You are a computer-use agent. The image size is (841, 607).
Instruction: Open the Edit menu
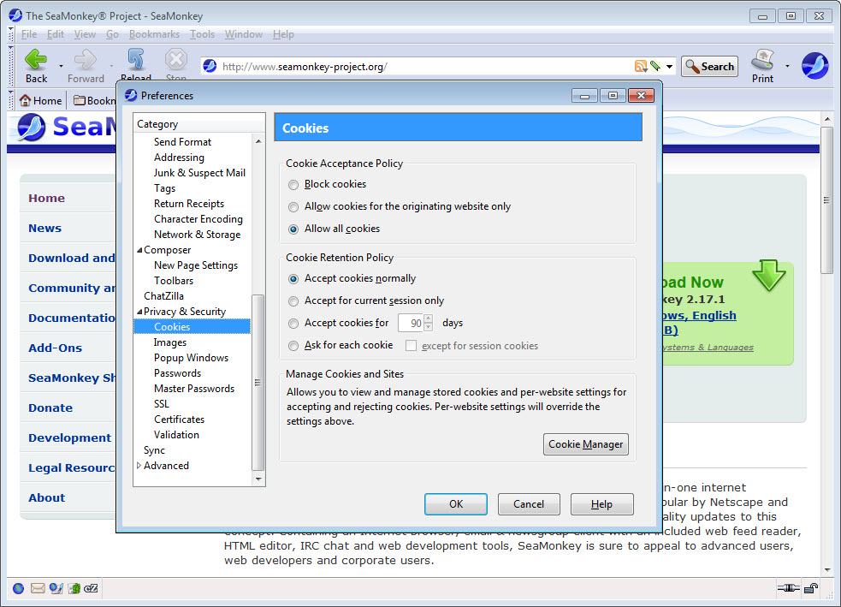(56, 34)
